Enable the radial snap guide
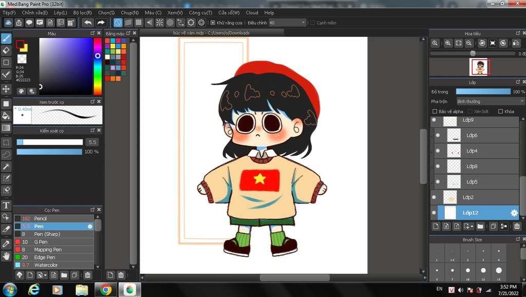 pyautogui.click(x=160, y=23)
